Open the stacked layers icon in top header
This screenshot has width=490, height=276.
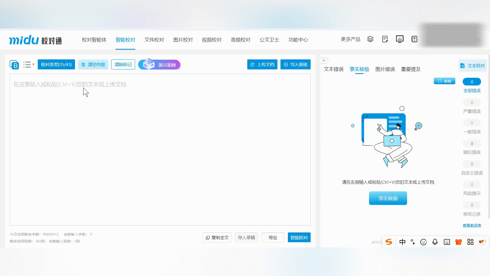370,39
